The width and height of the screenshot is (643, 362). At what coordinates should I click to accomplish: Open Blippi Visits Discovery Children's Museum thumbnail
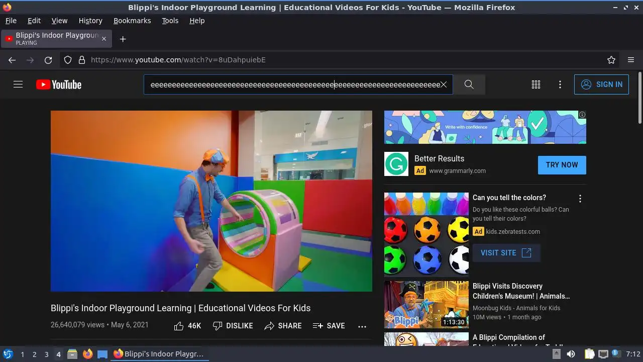click(426, 305)
